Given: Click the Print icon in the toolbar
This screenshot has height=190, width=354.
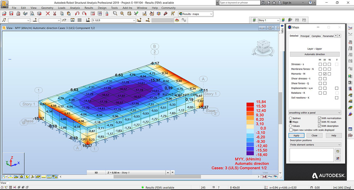Looking at the screenshot, I should point(18,14).
